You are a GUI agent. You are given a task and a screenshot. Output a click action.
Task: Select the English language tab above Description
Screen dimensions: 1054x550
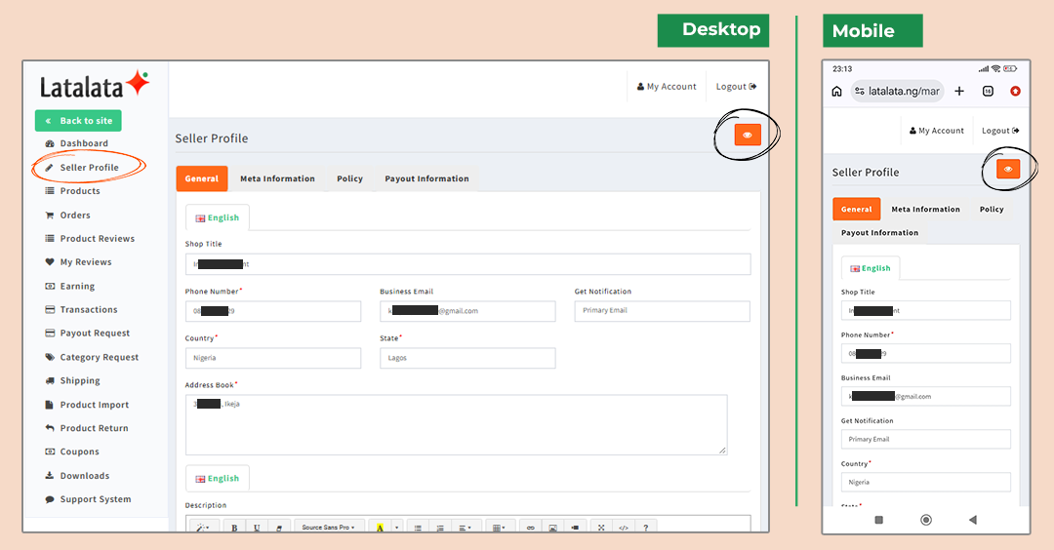click(217, 478)
